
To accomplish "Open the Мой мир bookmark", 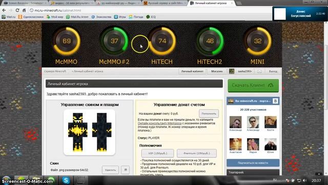I will (55, 17).
